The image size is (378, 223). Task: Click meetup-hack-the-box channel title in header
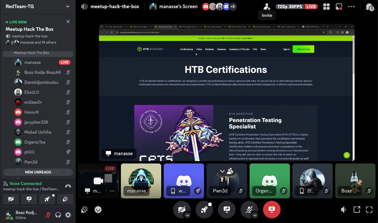click(x=115, y=7)
